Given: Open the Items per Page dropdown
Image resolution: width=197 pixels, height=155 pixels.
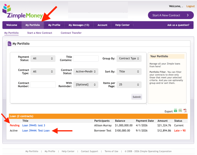Looking at the screenshot, I should pyautogui.click(x=129, y=85).
